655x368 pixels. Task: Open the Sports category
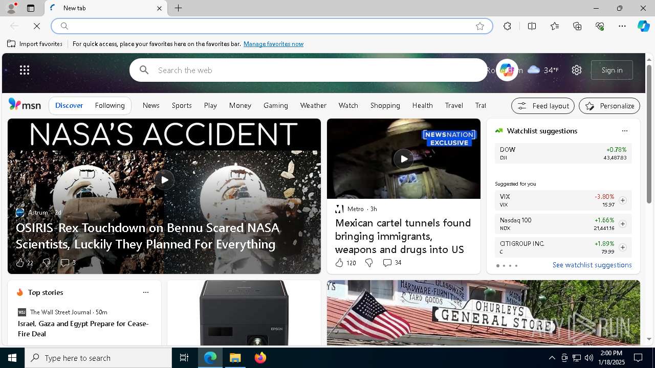[182, 105]
